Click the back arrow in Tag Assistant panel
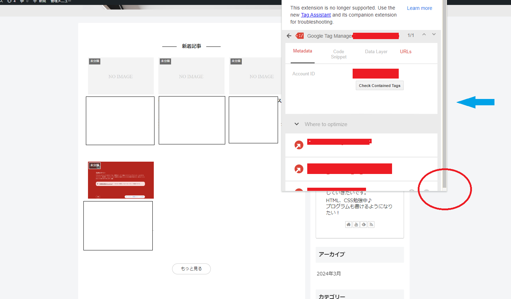 pyautogui.click(x=289, y=36)
